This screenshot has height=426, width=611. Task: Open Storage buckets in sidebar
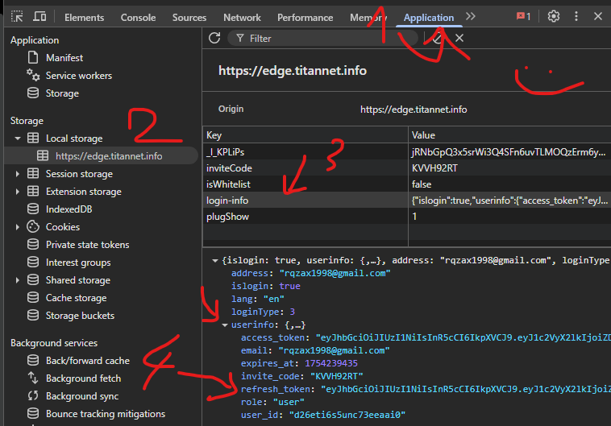(80, 316)
